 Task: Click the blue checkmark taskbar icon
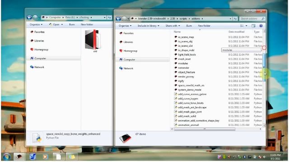pyautogui.click(x=33, y=157)
